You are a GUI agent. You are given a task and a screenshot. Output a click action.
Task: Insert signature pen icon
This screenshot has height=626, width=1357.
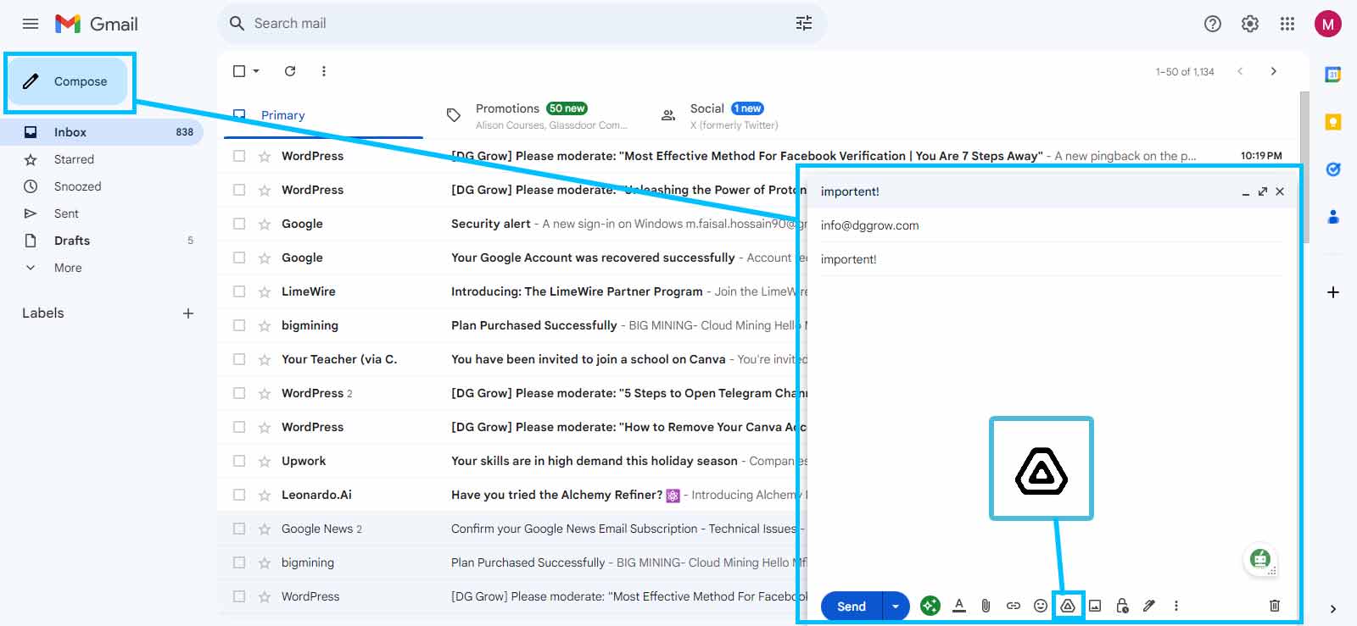1149,606
